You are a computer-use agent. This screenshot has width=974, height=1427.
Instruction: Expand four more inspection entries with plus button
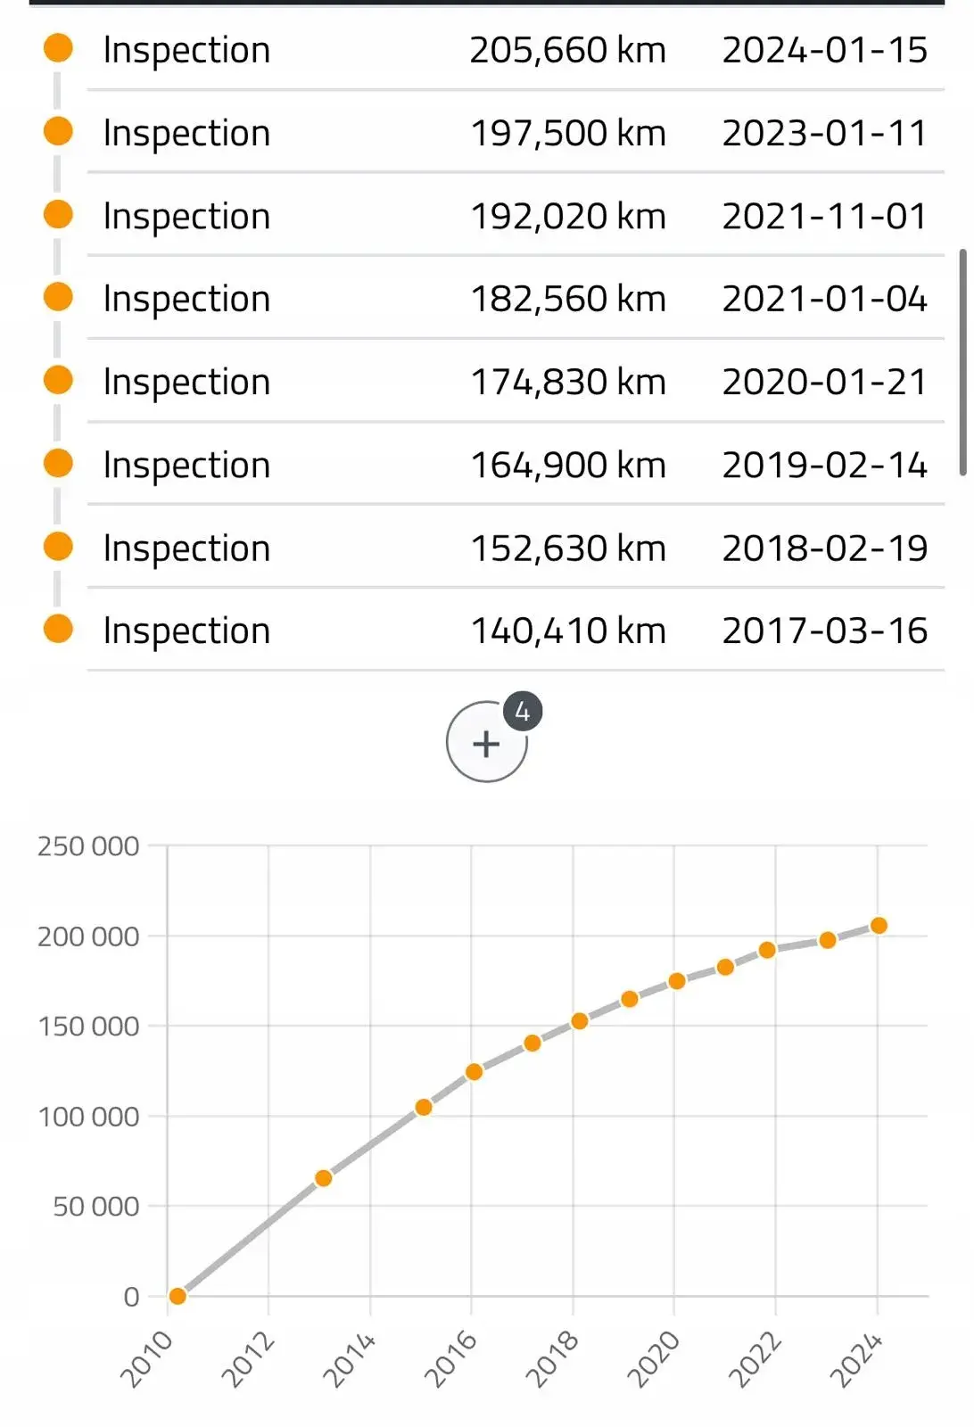(486, 743)
